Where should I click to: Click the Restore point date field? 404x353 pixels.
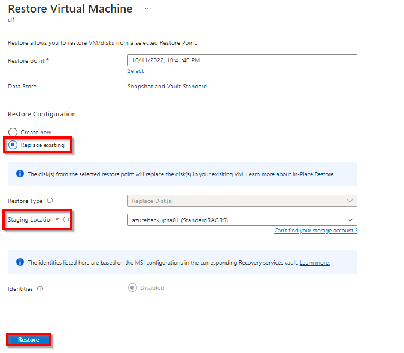pos(242,60)
